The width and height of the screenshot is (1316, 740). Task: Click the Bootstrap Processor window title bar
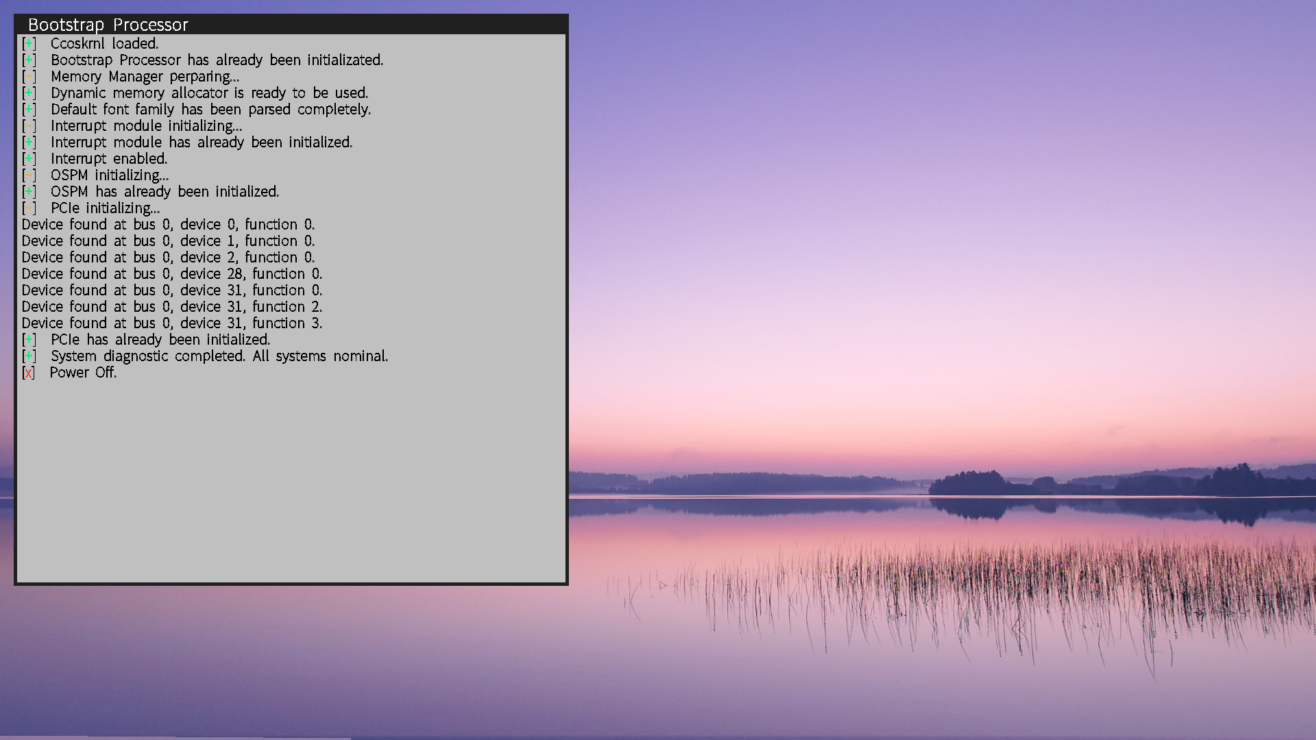pyautogui.click(x=291, y=25)
